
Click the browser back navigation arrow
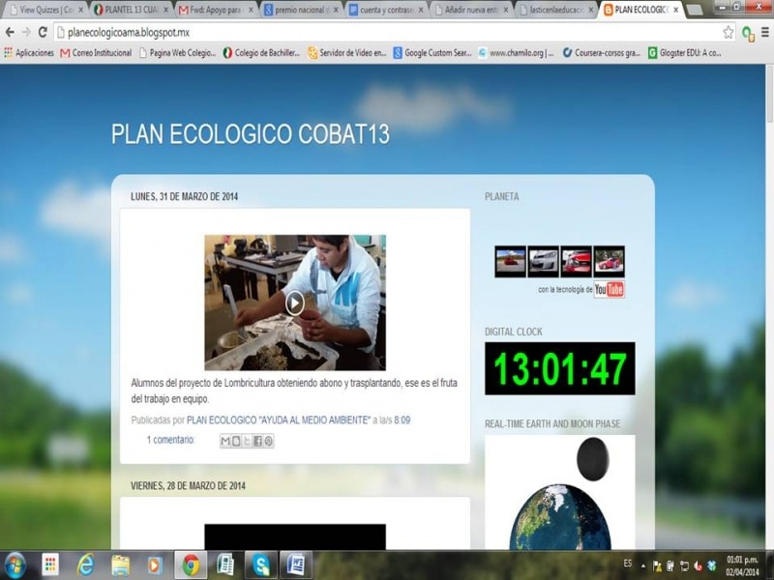click(x=10, y=32)
